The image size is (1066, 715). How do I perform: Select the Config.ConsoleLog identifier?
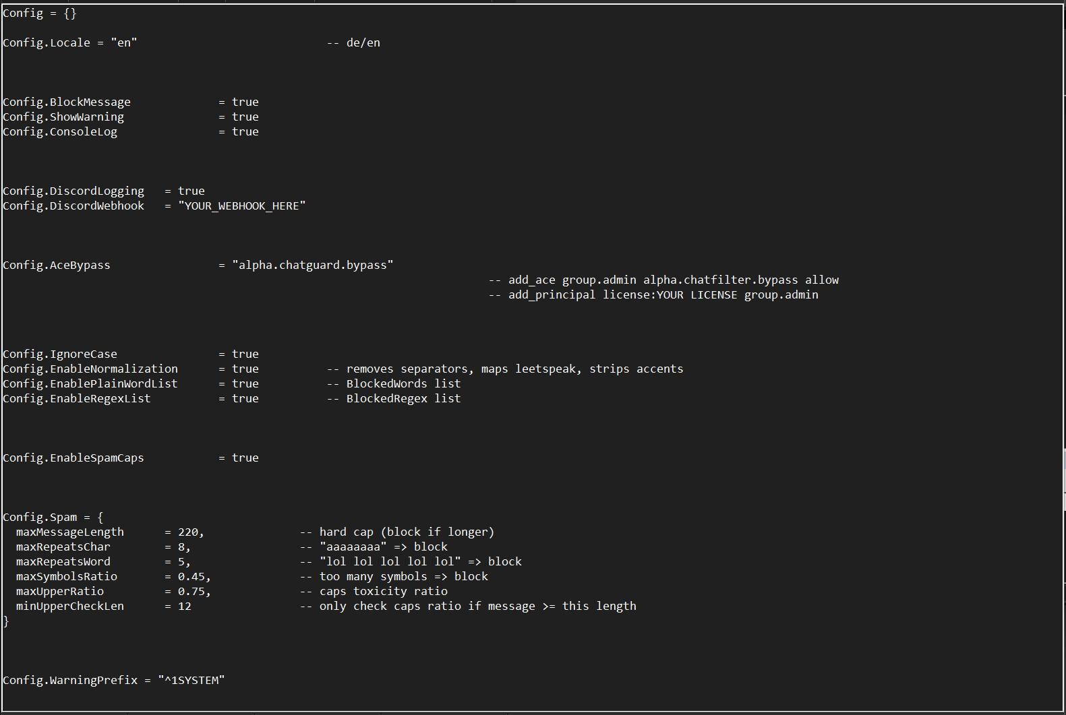pos(60,131)
